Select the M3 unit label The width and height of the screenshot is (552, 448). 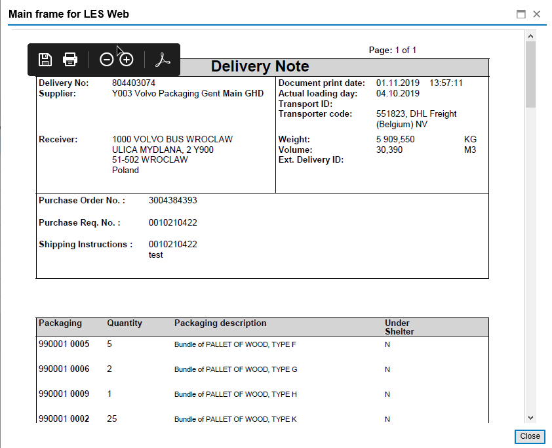(470, 150)
